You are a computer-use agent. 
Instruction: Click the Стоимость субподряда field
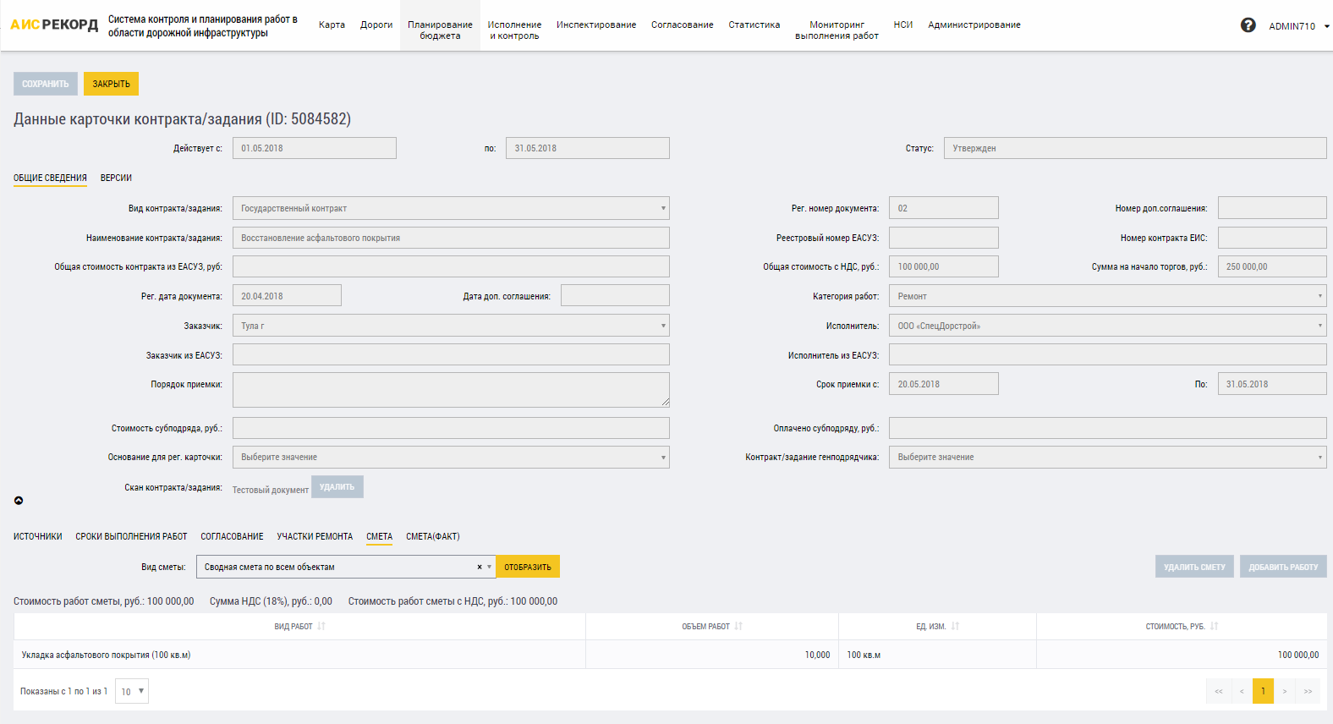(x=451, y=428)
